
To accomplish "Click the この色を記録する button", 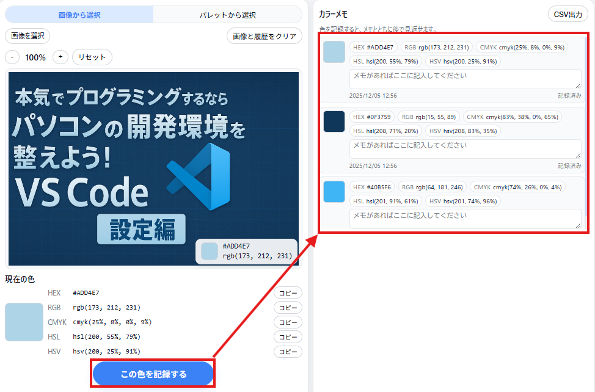I will coord(153,374).
